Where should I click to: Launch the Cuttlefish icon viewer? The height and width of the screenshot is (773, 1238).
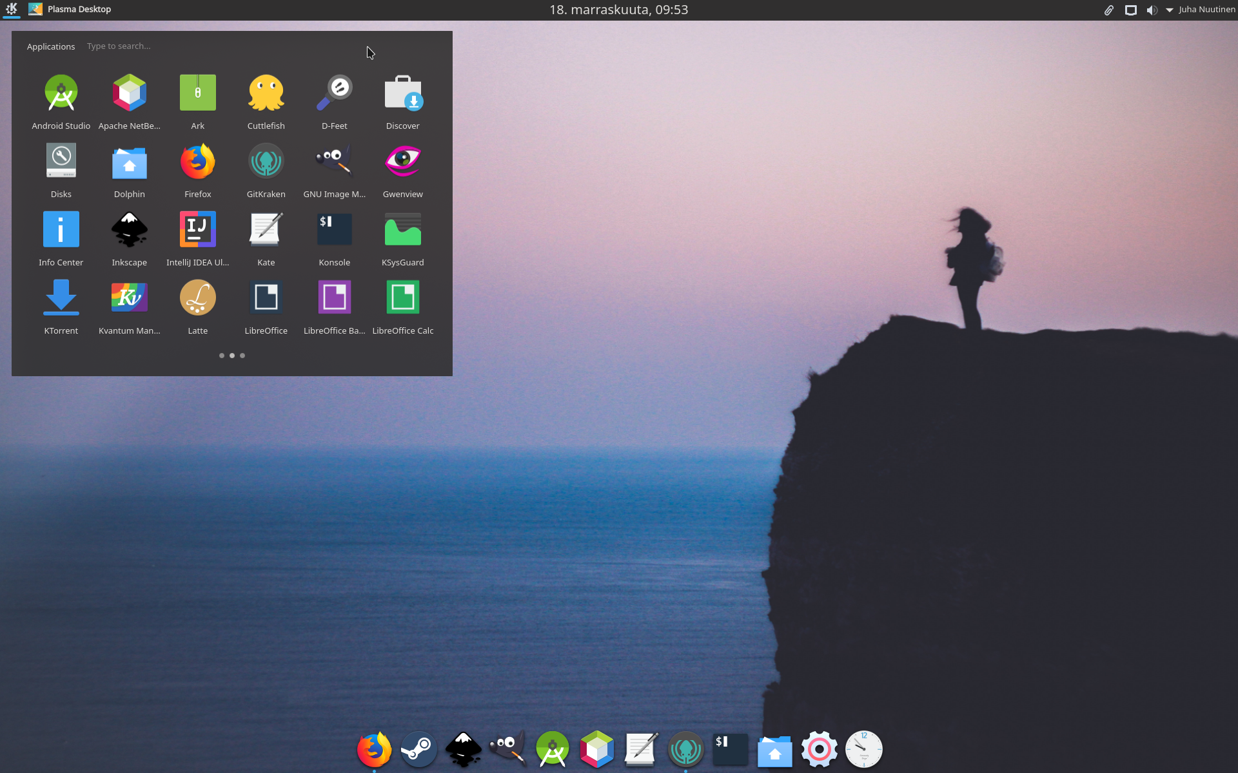266,102
